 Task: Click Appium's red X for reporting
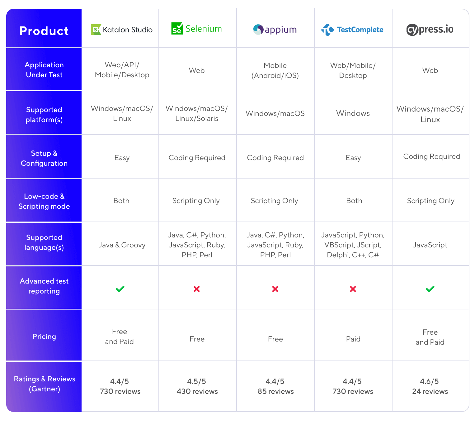(275, 289)
